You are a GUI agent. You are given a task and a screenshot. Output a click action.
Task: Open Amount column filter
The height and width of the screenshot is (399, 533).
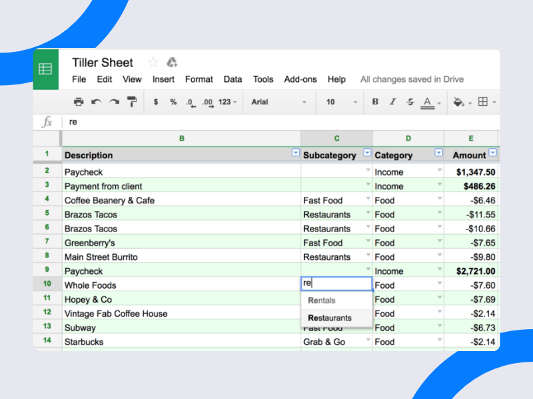coord(492,153)
